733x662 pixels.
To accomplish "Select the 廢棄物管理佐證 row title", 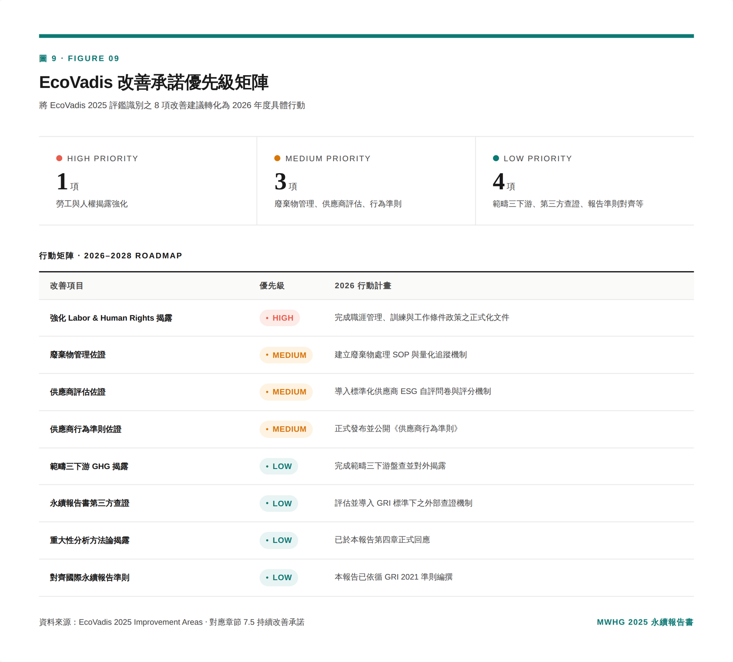I will [x=77, y=355].
